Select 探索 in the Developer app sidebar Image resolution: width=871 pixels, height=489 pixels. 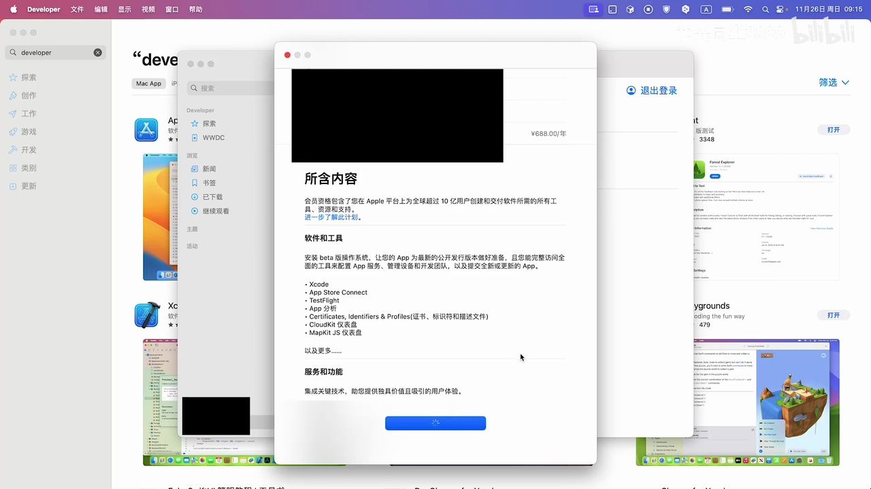pos(203,124)
